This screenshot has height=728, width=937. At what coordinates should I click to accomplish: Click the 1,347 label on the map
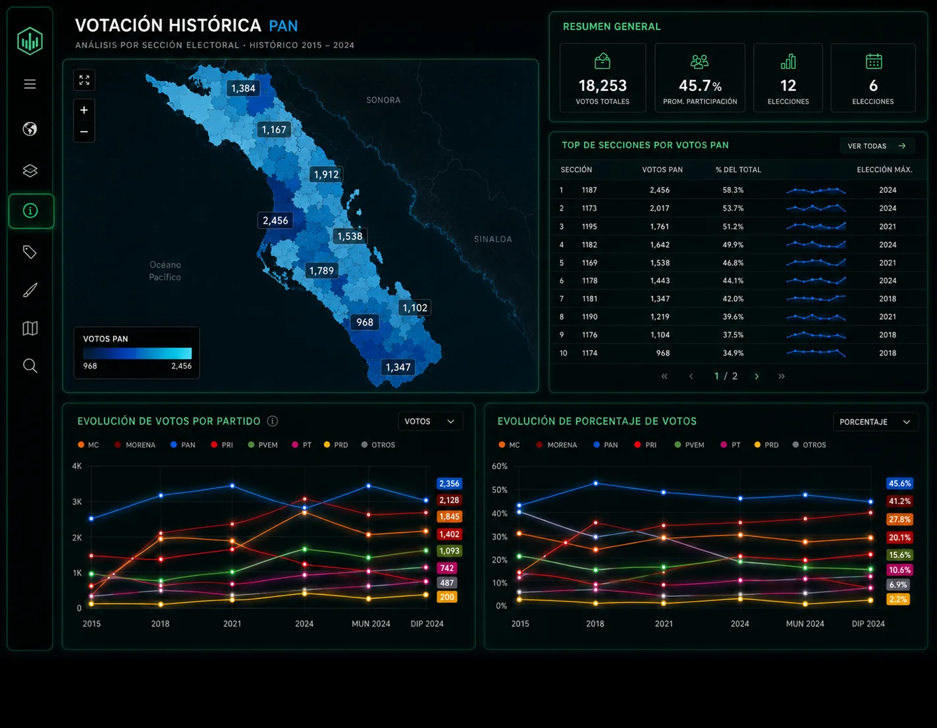[398, 368]
